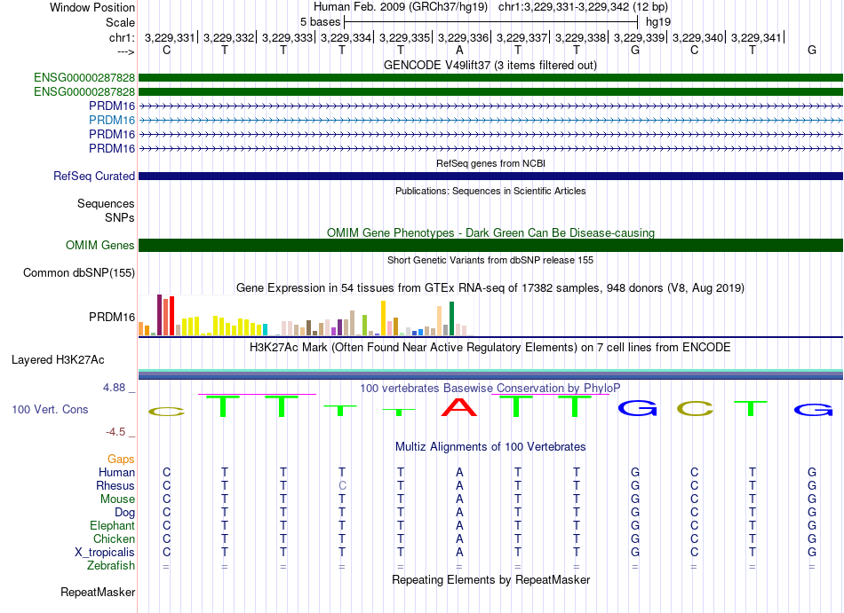
Task: Click the Common dbSNP(155) track label
Action: [79, 273]
